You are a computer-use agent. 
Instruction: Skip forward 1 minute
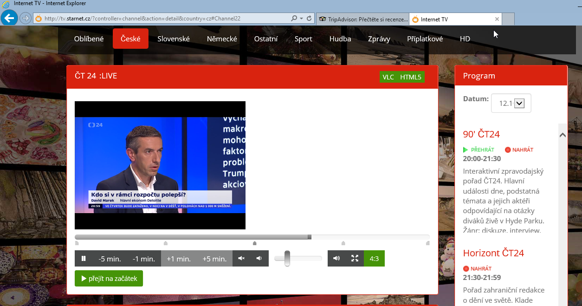pyautogui.click(x=179, y=259)
